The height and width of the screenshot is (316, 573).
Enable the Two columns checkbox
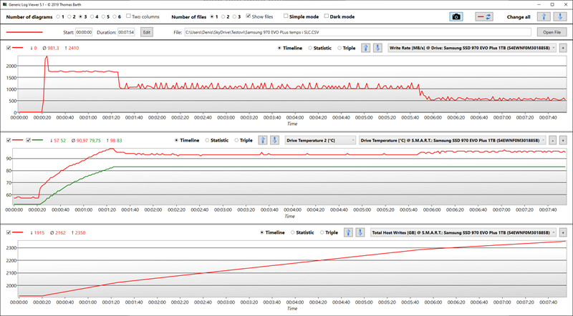click(x=127, y=16)
